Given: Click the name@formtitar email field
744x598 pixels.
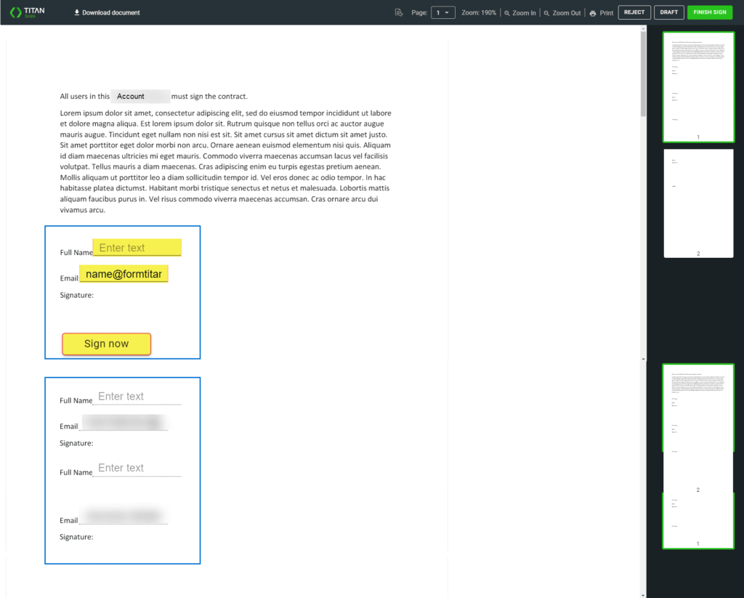Looking at the screenshot, I should tap(124, 274).
